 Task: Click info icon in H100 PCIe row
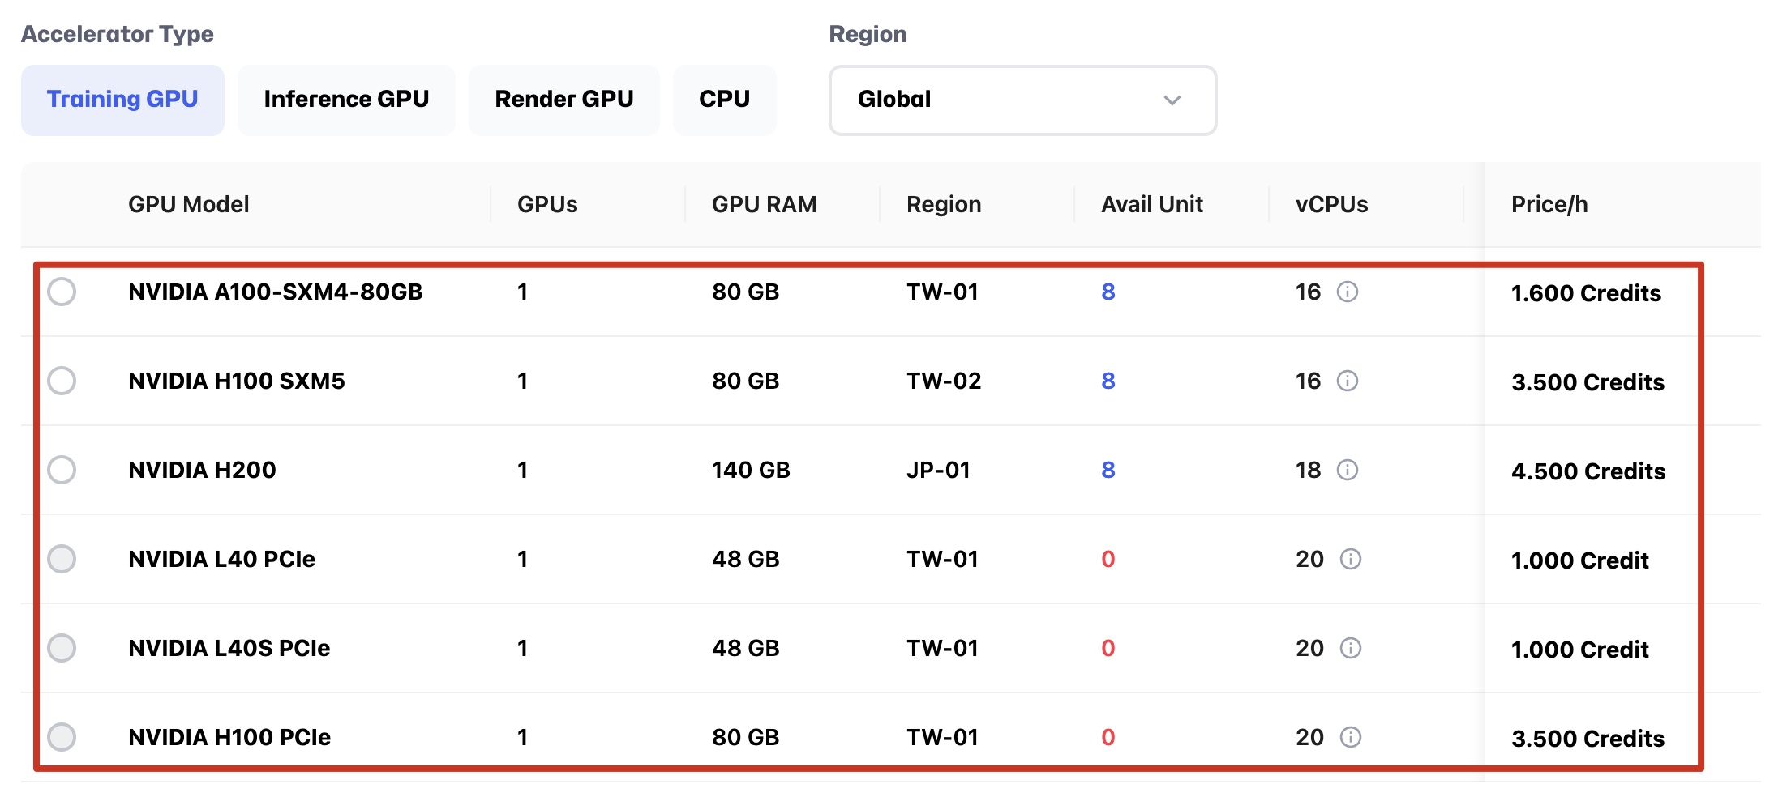(1350, 737)
